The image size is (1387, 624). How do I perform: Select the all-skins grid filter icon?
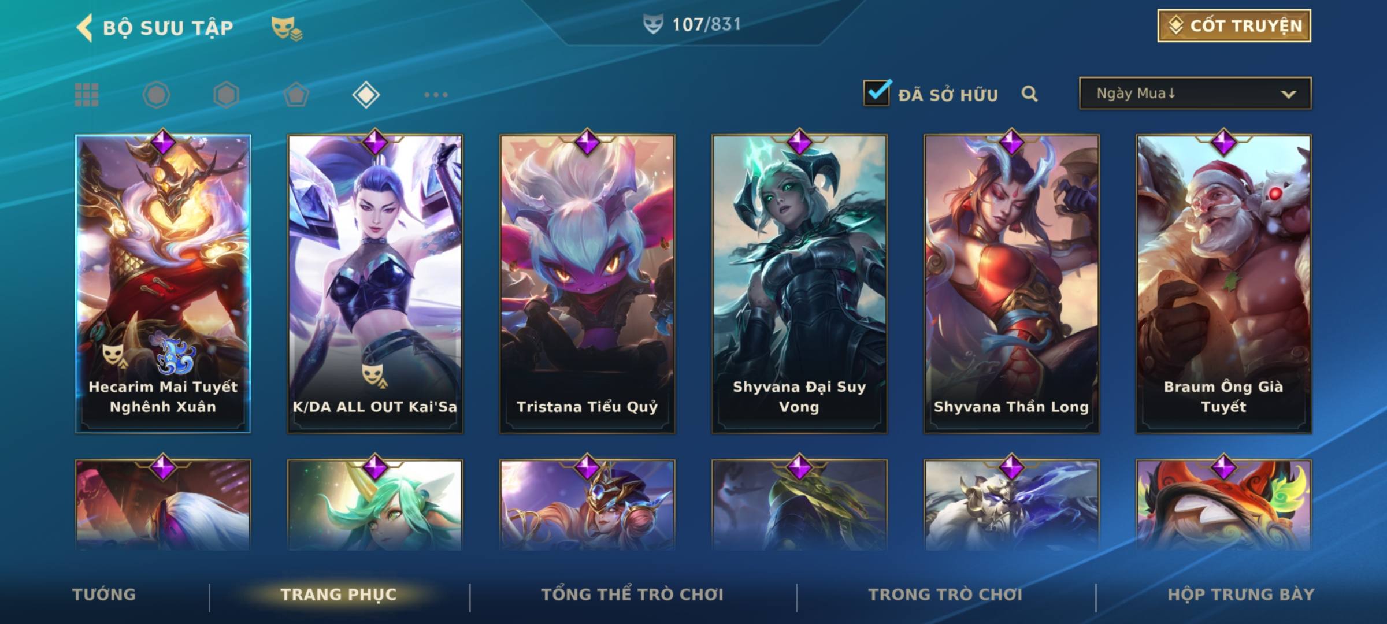pyautogui.click(x=87, y=95)
